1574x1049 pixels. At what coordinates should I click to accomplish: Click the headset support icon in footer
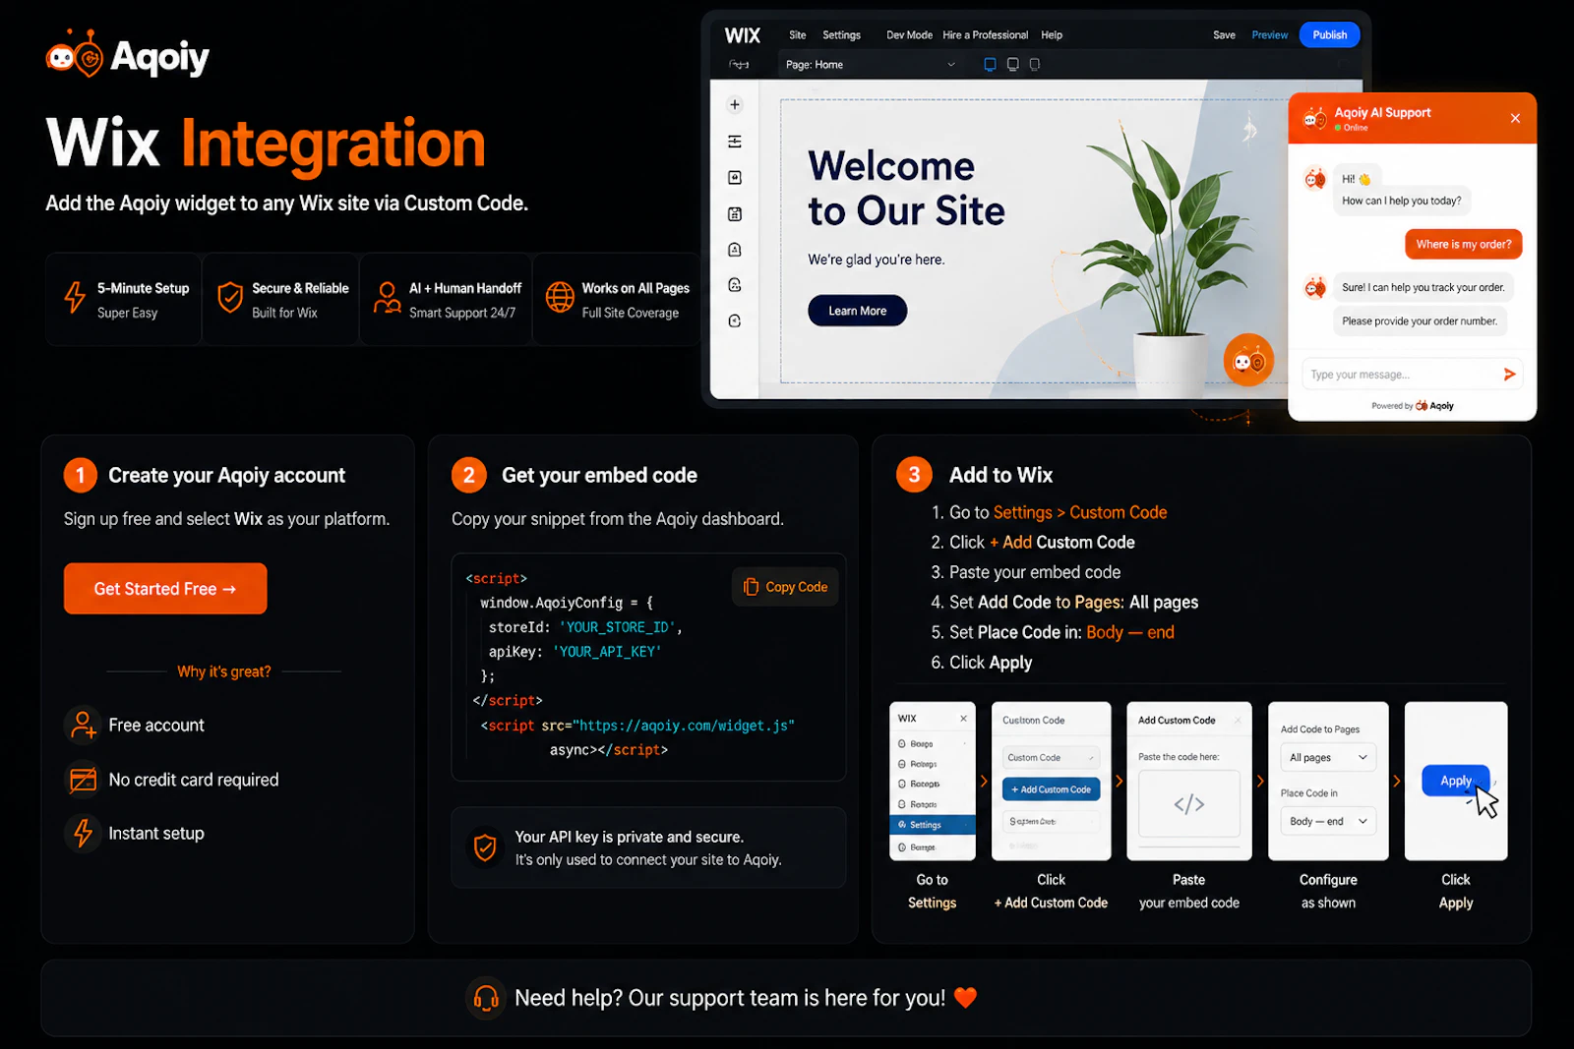(x=486, y=998)
